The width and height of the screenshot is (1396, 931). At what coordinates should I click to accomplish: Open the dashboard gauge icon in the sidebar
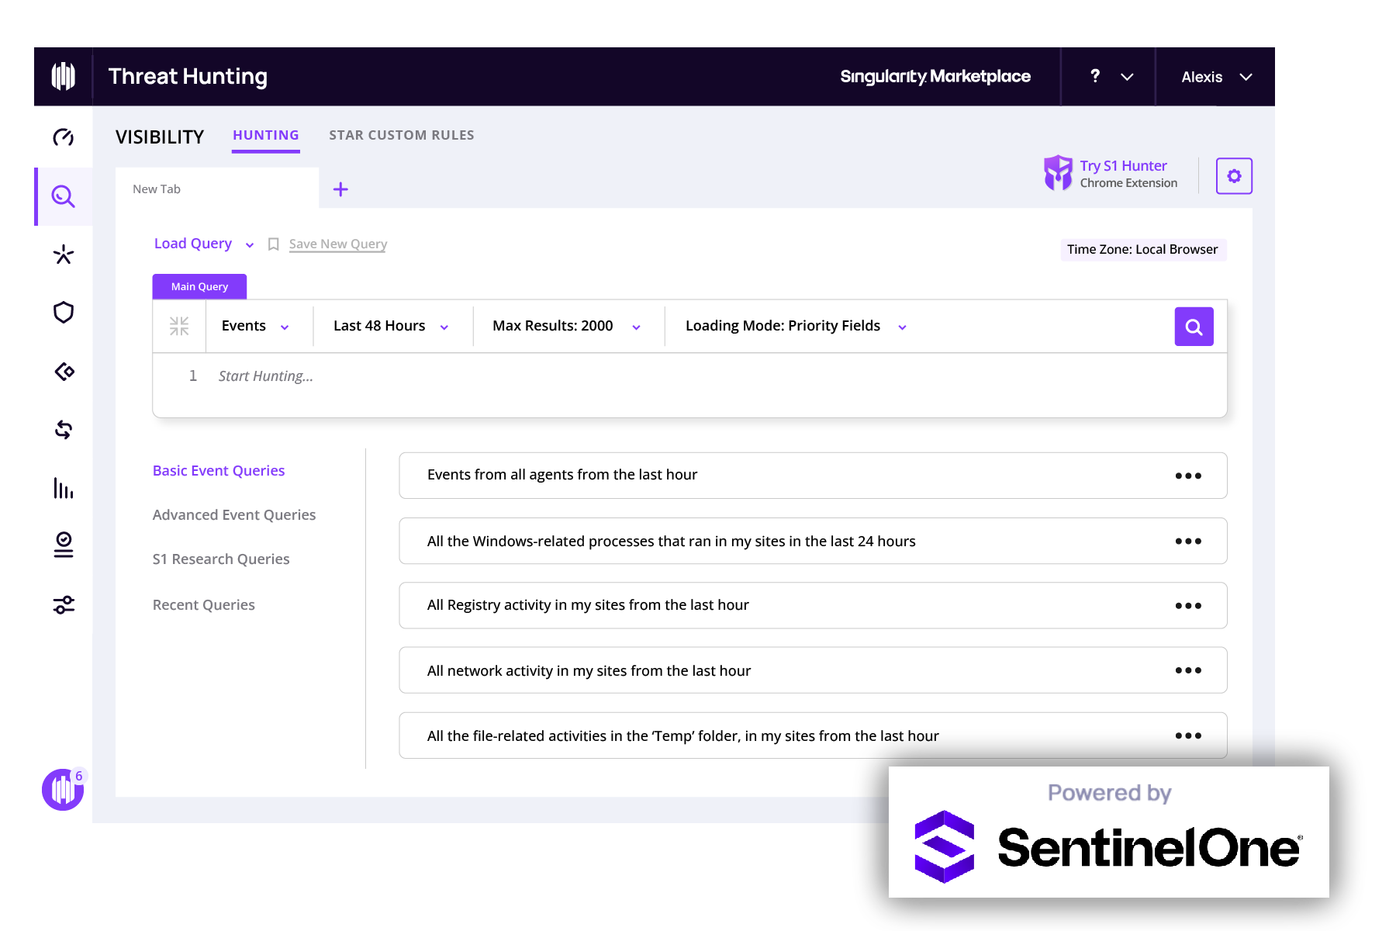pos(64,137)
